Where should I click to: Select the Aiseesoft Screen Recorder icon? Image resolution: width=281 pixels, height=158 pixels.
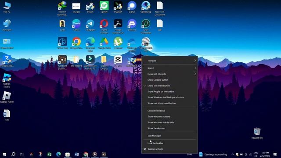point(62,62)
